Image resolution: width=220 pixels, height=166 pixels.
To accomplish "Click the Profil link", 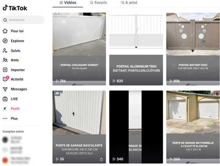I will tap(15, 109).
